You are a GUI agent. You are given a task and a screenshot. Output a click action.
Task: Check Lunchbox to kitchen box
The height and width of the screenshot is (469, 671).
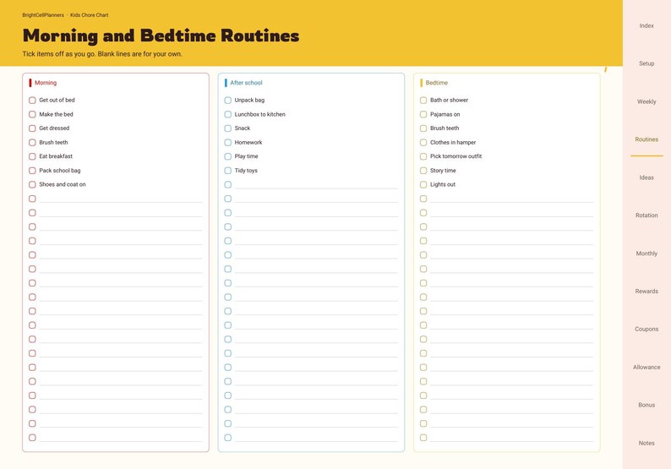(x=227, y=114)
